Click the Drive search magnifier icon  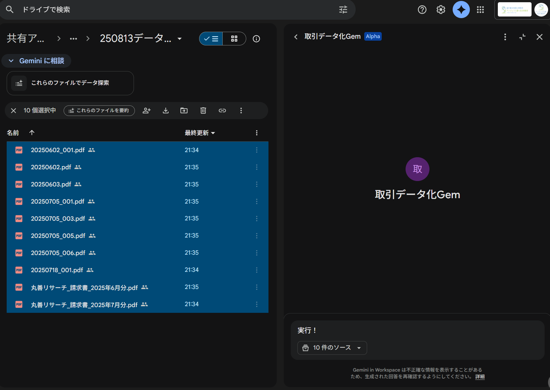pyautogui.click(x=10, y=10)
